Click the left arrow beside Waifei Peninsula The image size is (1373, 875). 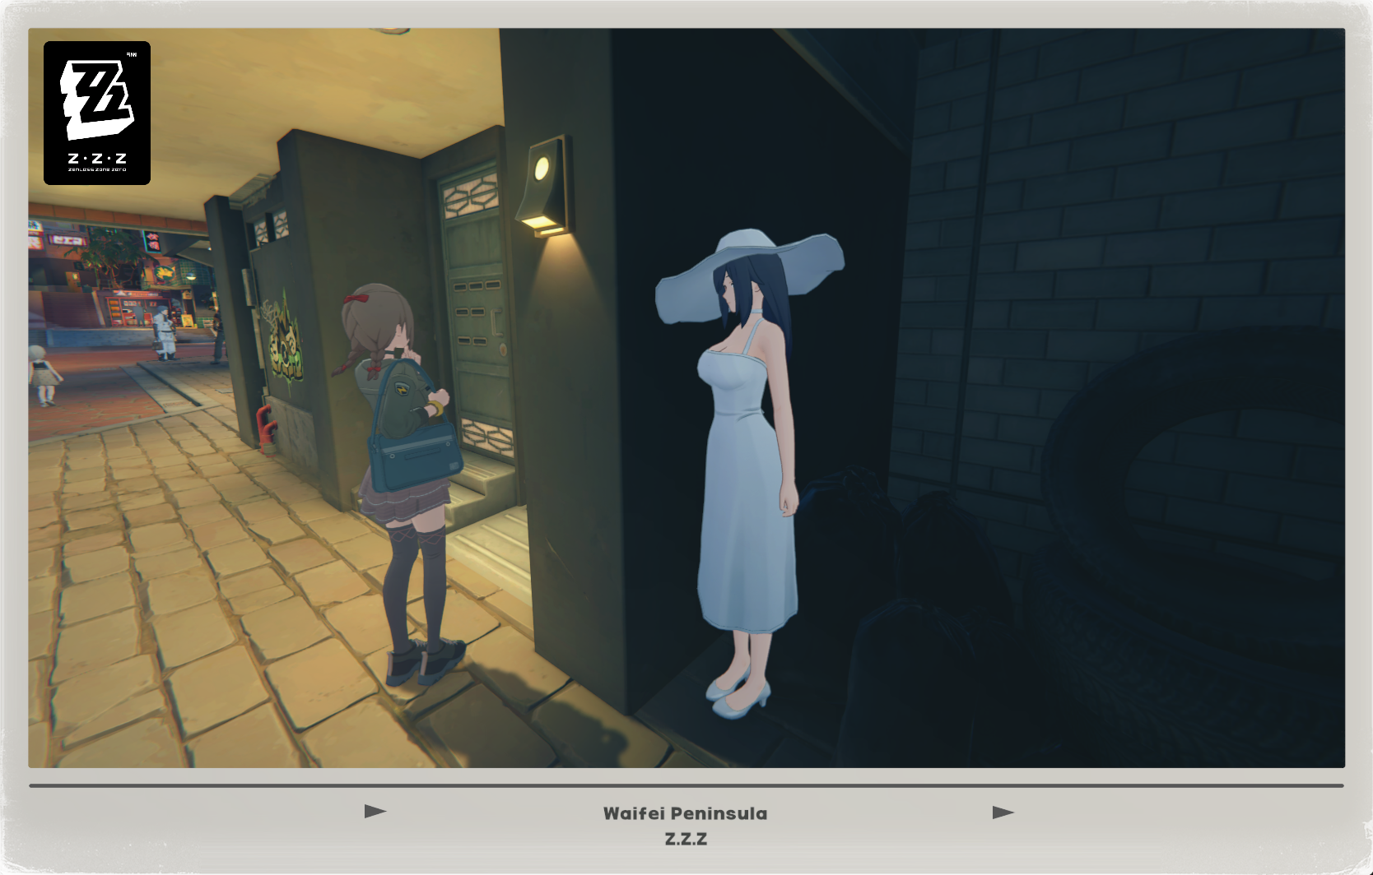click(x=375, y=812)
